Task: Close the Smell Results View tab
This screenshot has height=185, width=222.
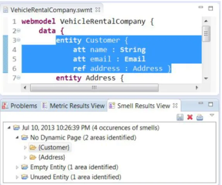Action: pos(175,106)
